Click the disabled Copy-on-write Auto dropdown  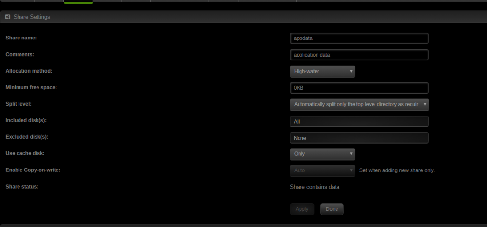click(x=322, y=170)
